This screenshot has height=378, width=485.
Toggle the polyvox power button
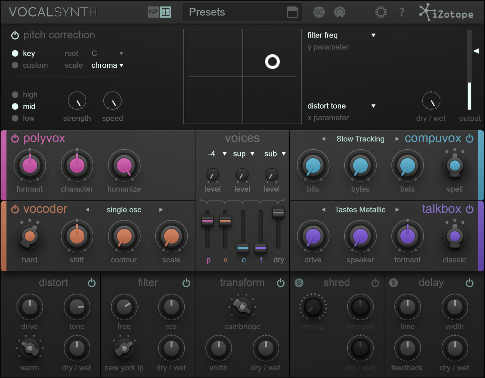15,138
